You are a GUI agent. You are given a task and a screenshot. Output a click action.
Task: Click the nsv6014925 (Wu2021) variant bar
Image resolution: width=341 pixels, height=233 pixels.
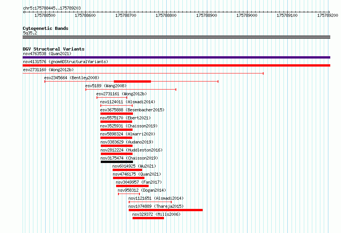127,170
